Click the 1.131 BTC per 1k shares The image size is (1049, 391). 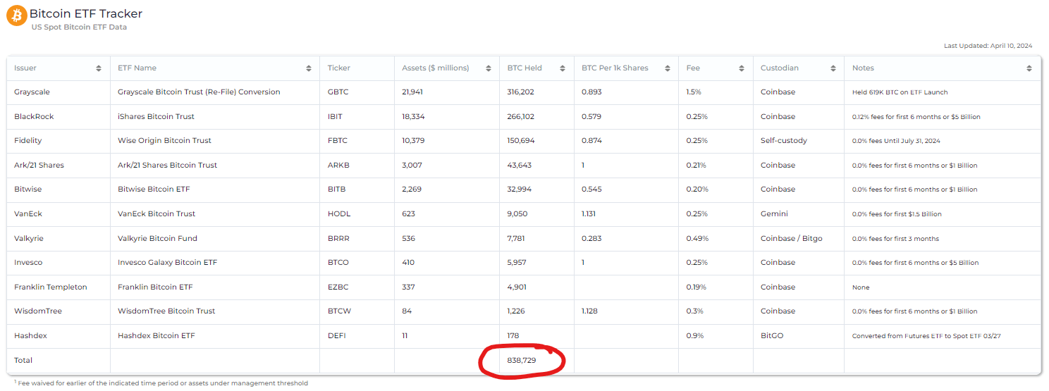[589, 213]
